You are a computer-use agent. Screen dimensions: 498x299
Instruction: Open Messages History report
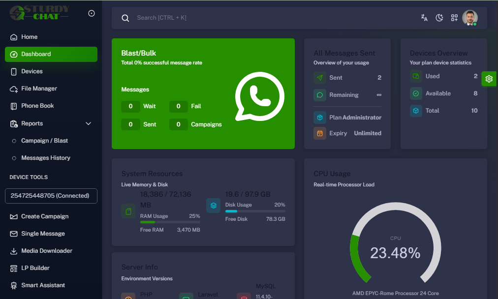pyautogui.click(x=45, y=158)
